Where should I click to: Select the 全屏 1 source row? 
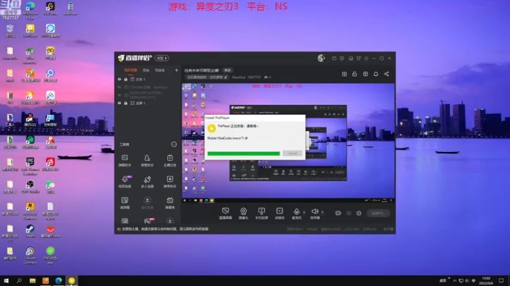(148, 103)
